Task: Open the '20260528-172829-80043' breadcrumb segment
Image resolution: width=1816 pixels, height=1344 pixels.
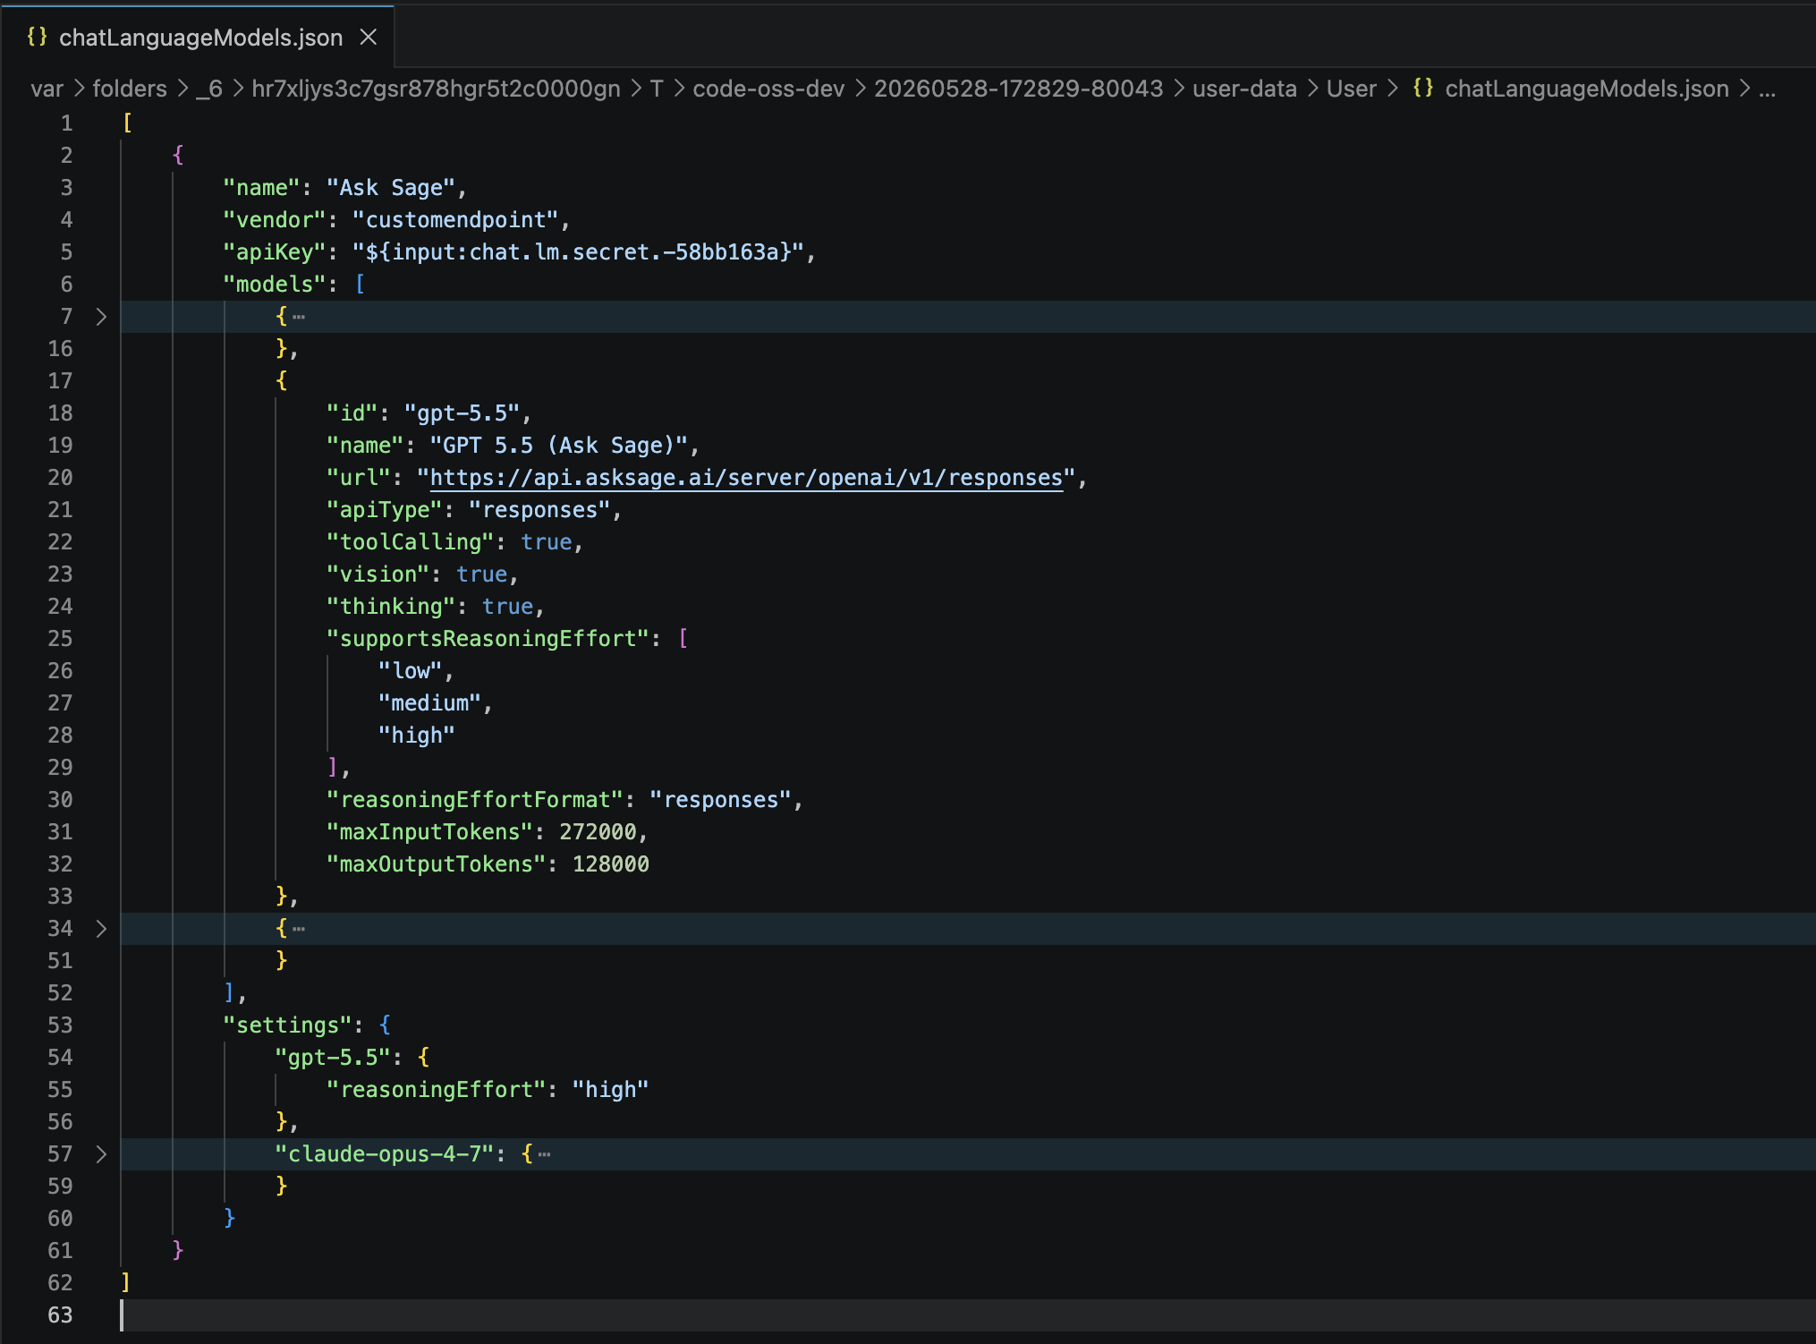Action: click(1018, 89)
